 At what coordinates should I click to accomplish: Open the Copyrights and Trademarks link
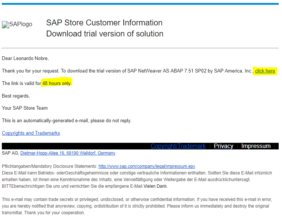click(31, 133)
